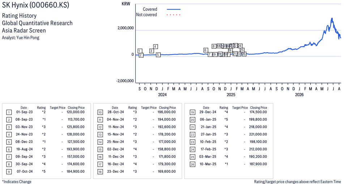Click chart marker 23 on the graph
Screen dimensions: 345x184
pyautogui.click(x=238, y=54)
